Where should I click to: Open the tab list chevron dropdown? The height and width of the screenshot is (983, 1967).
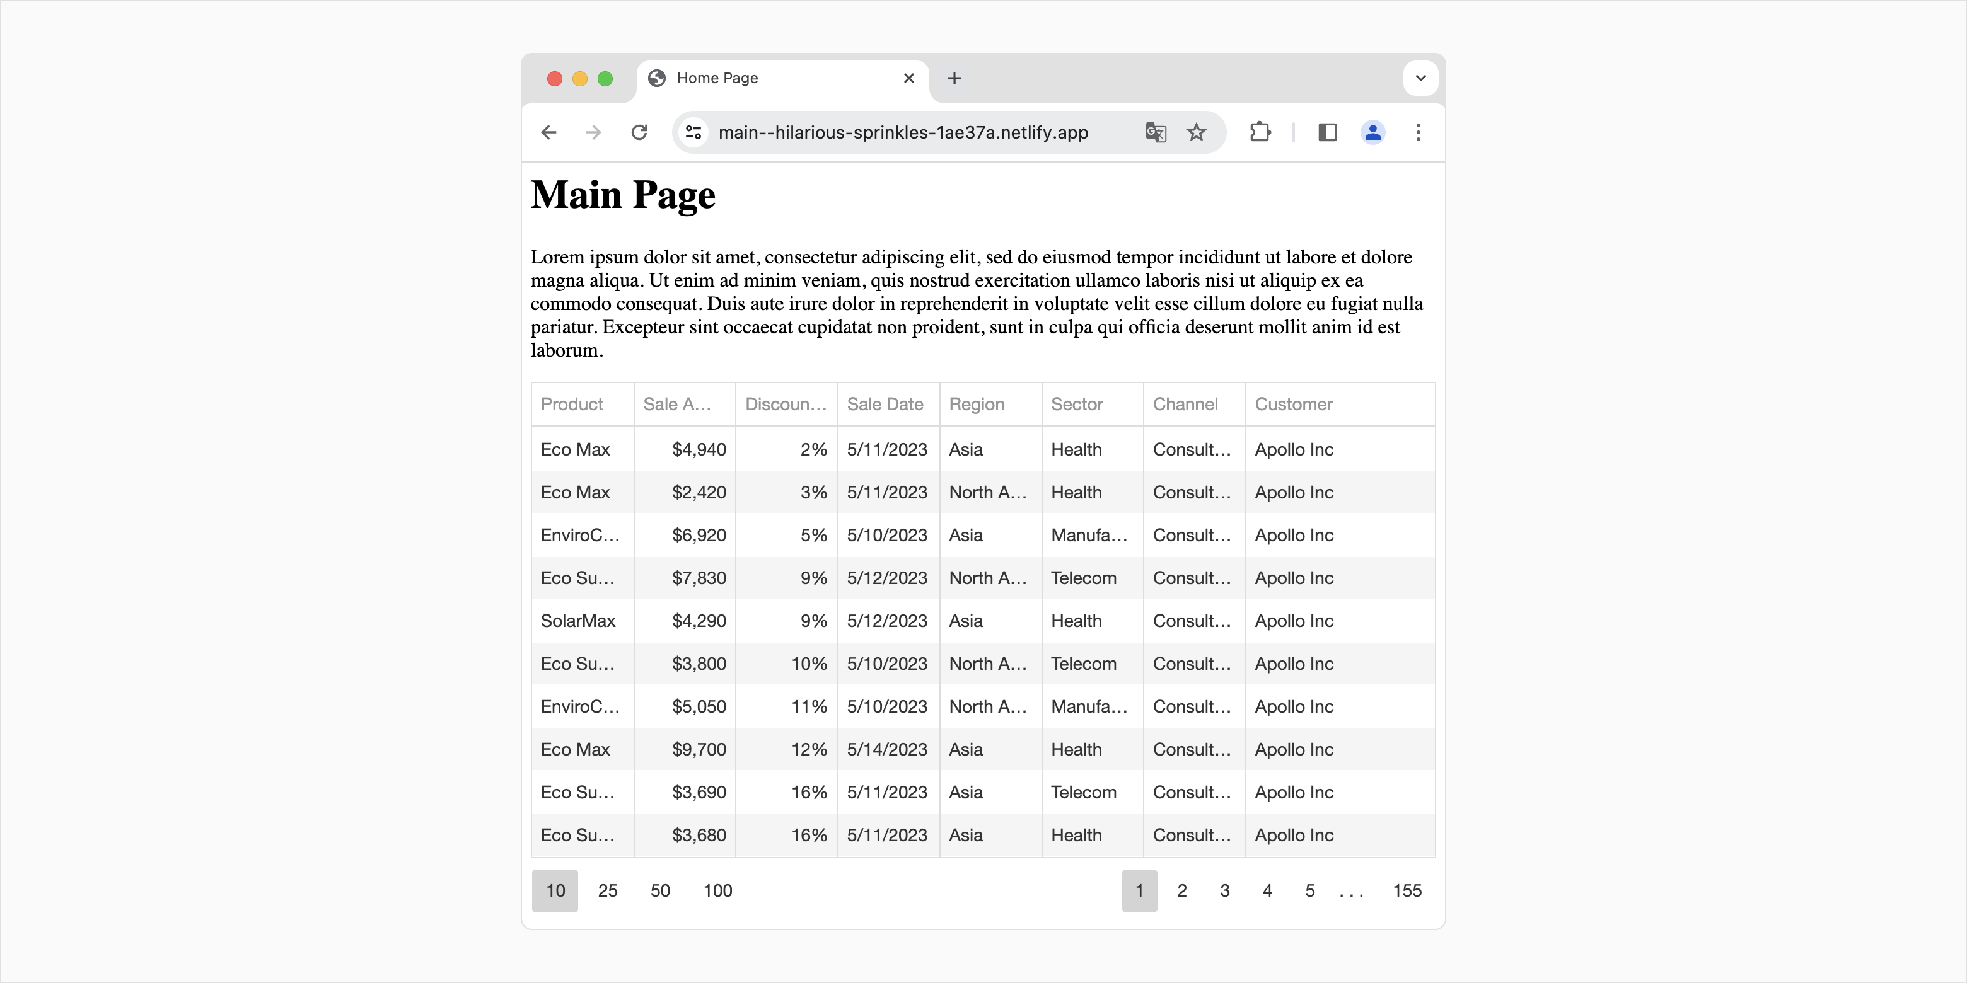click(1420, 78)
